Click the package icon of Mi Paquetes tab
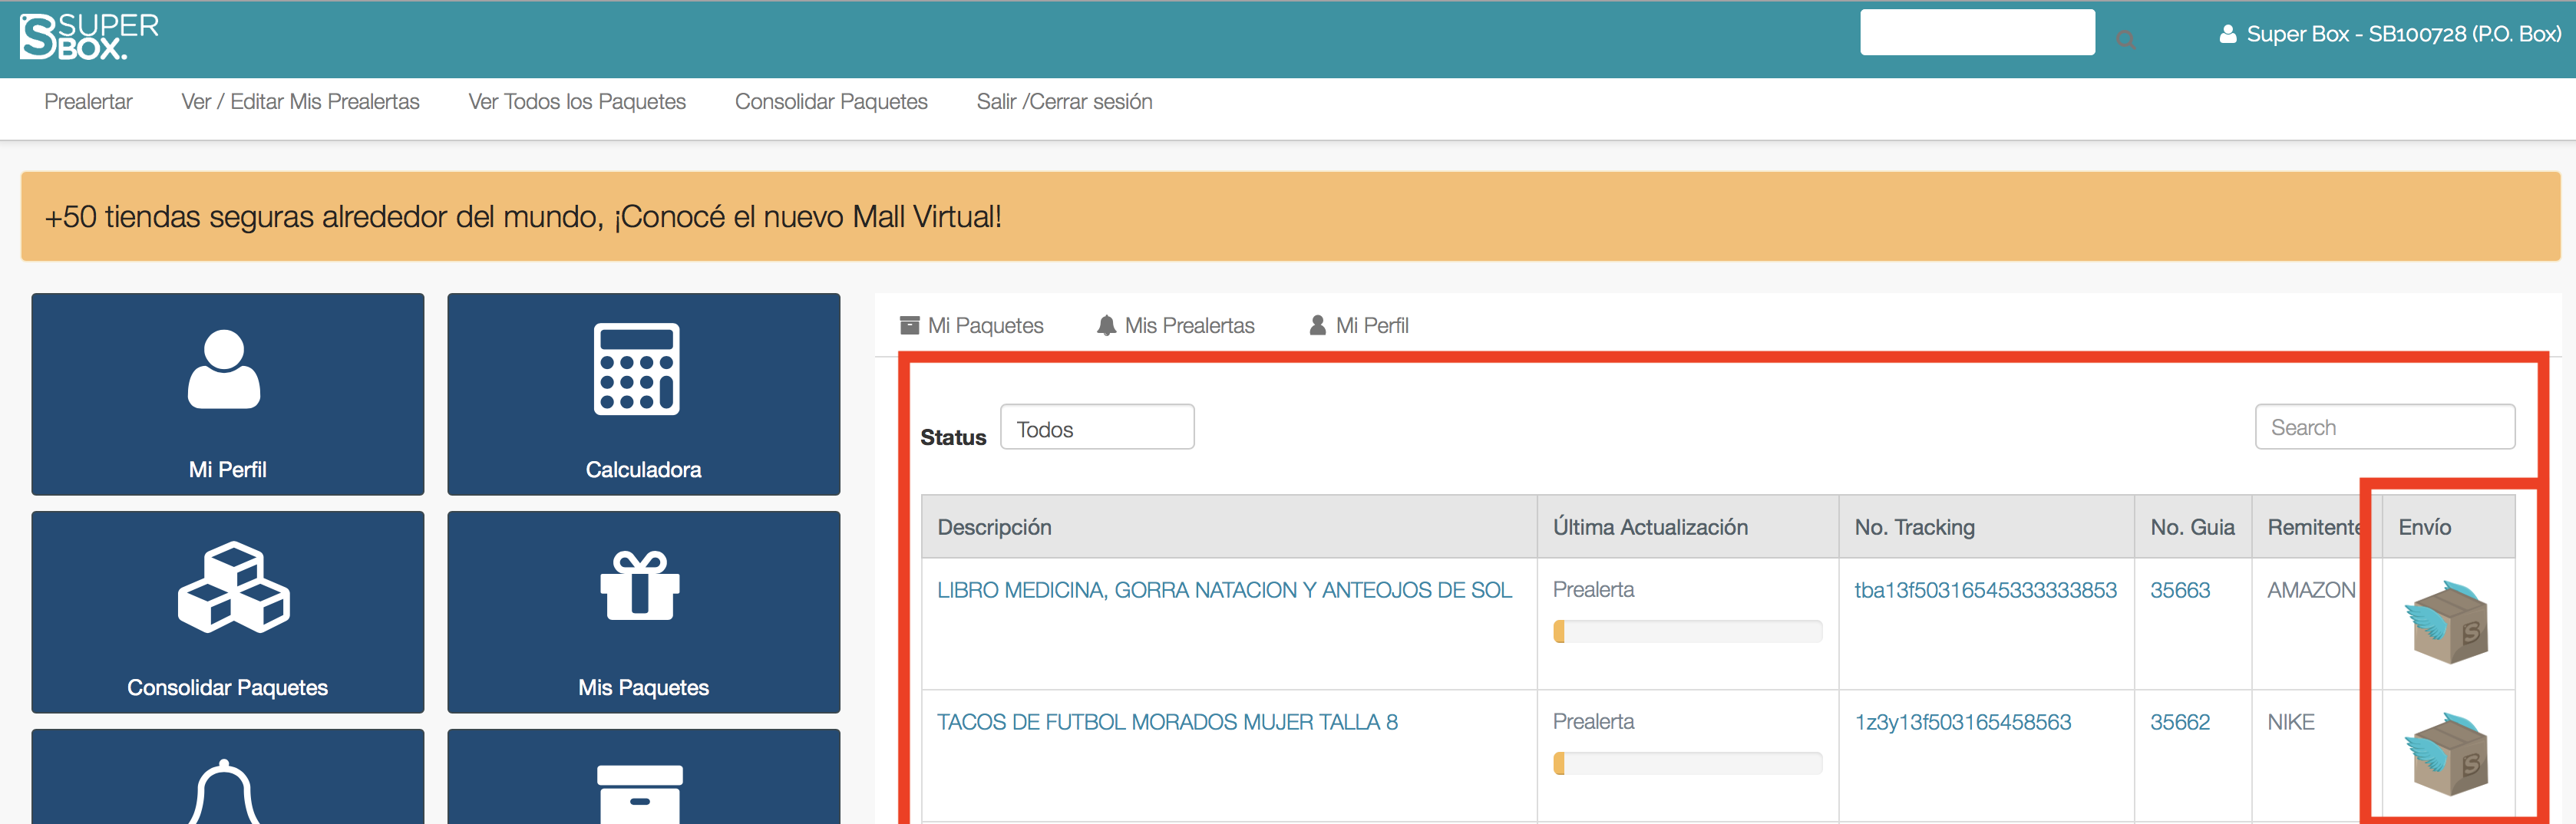Image resolution: width=2576 pixels, height=824 pixels. point(909,325)
